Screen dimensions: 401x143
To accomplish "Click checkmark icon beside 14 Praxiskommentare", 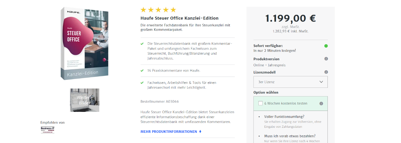I will pos(142,71).
